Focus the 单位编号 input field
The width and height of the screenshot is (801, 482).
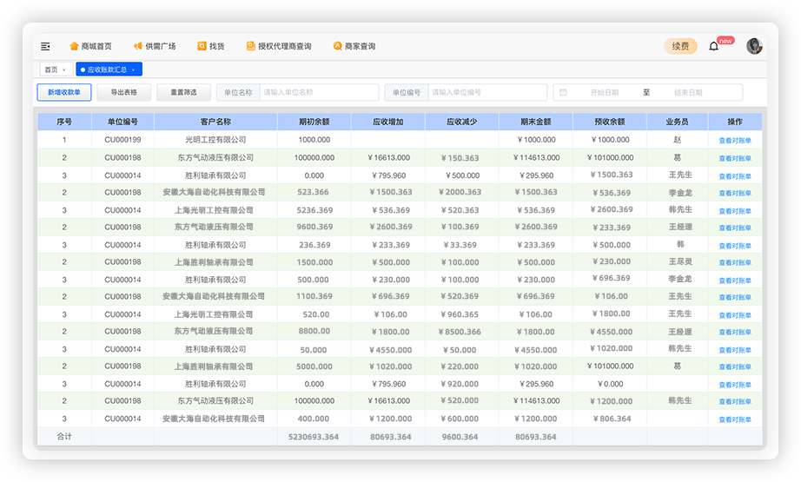[x=487, y=92]
